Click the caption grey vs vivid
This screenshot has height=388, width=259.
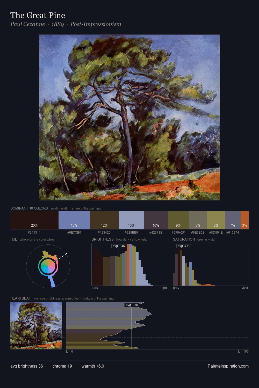coord(206,240)
